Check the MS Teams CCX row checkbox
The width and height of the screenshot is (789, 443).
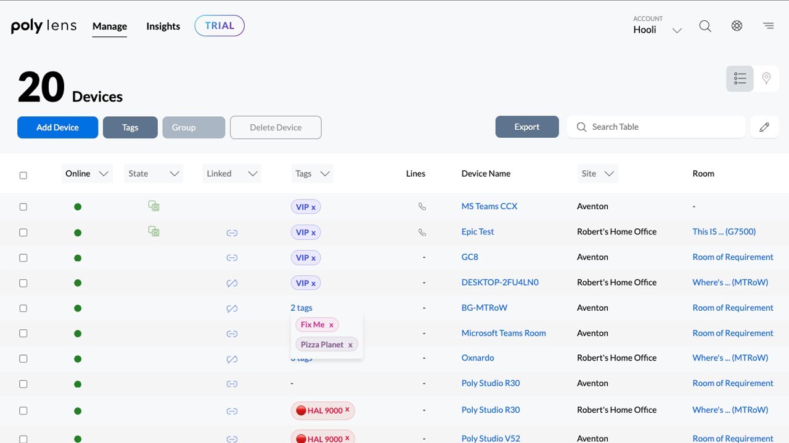[x=23, y=207]
